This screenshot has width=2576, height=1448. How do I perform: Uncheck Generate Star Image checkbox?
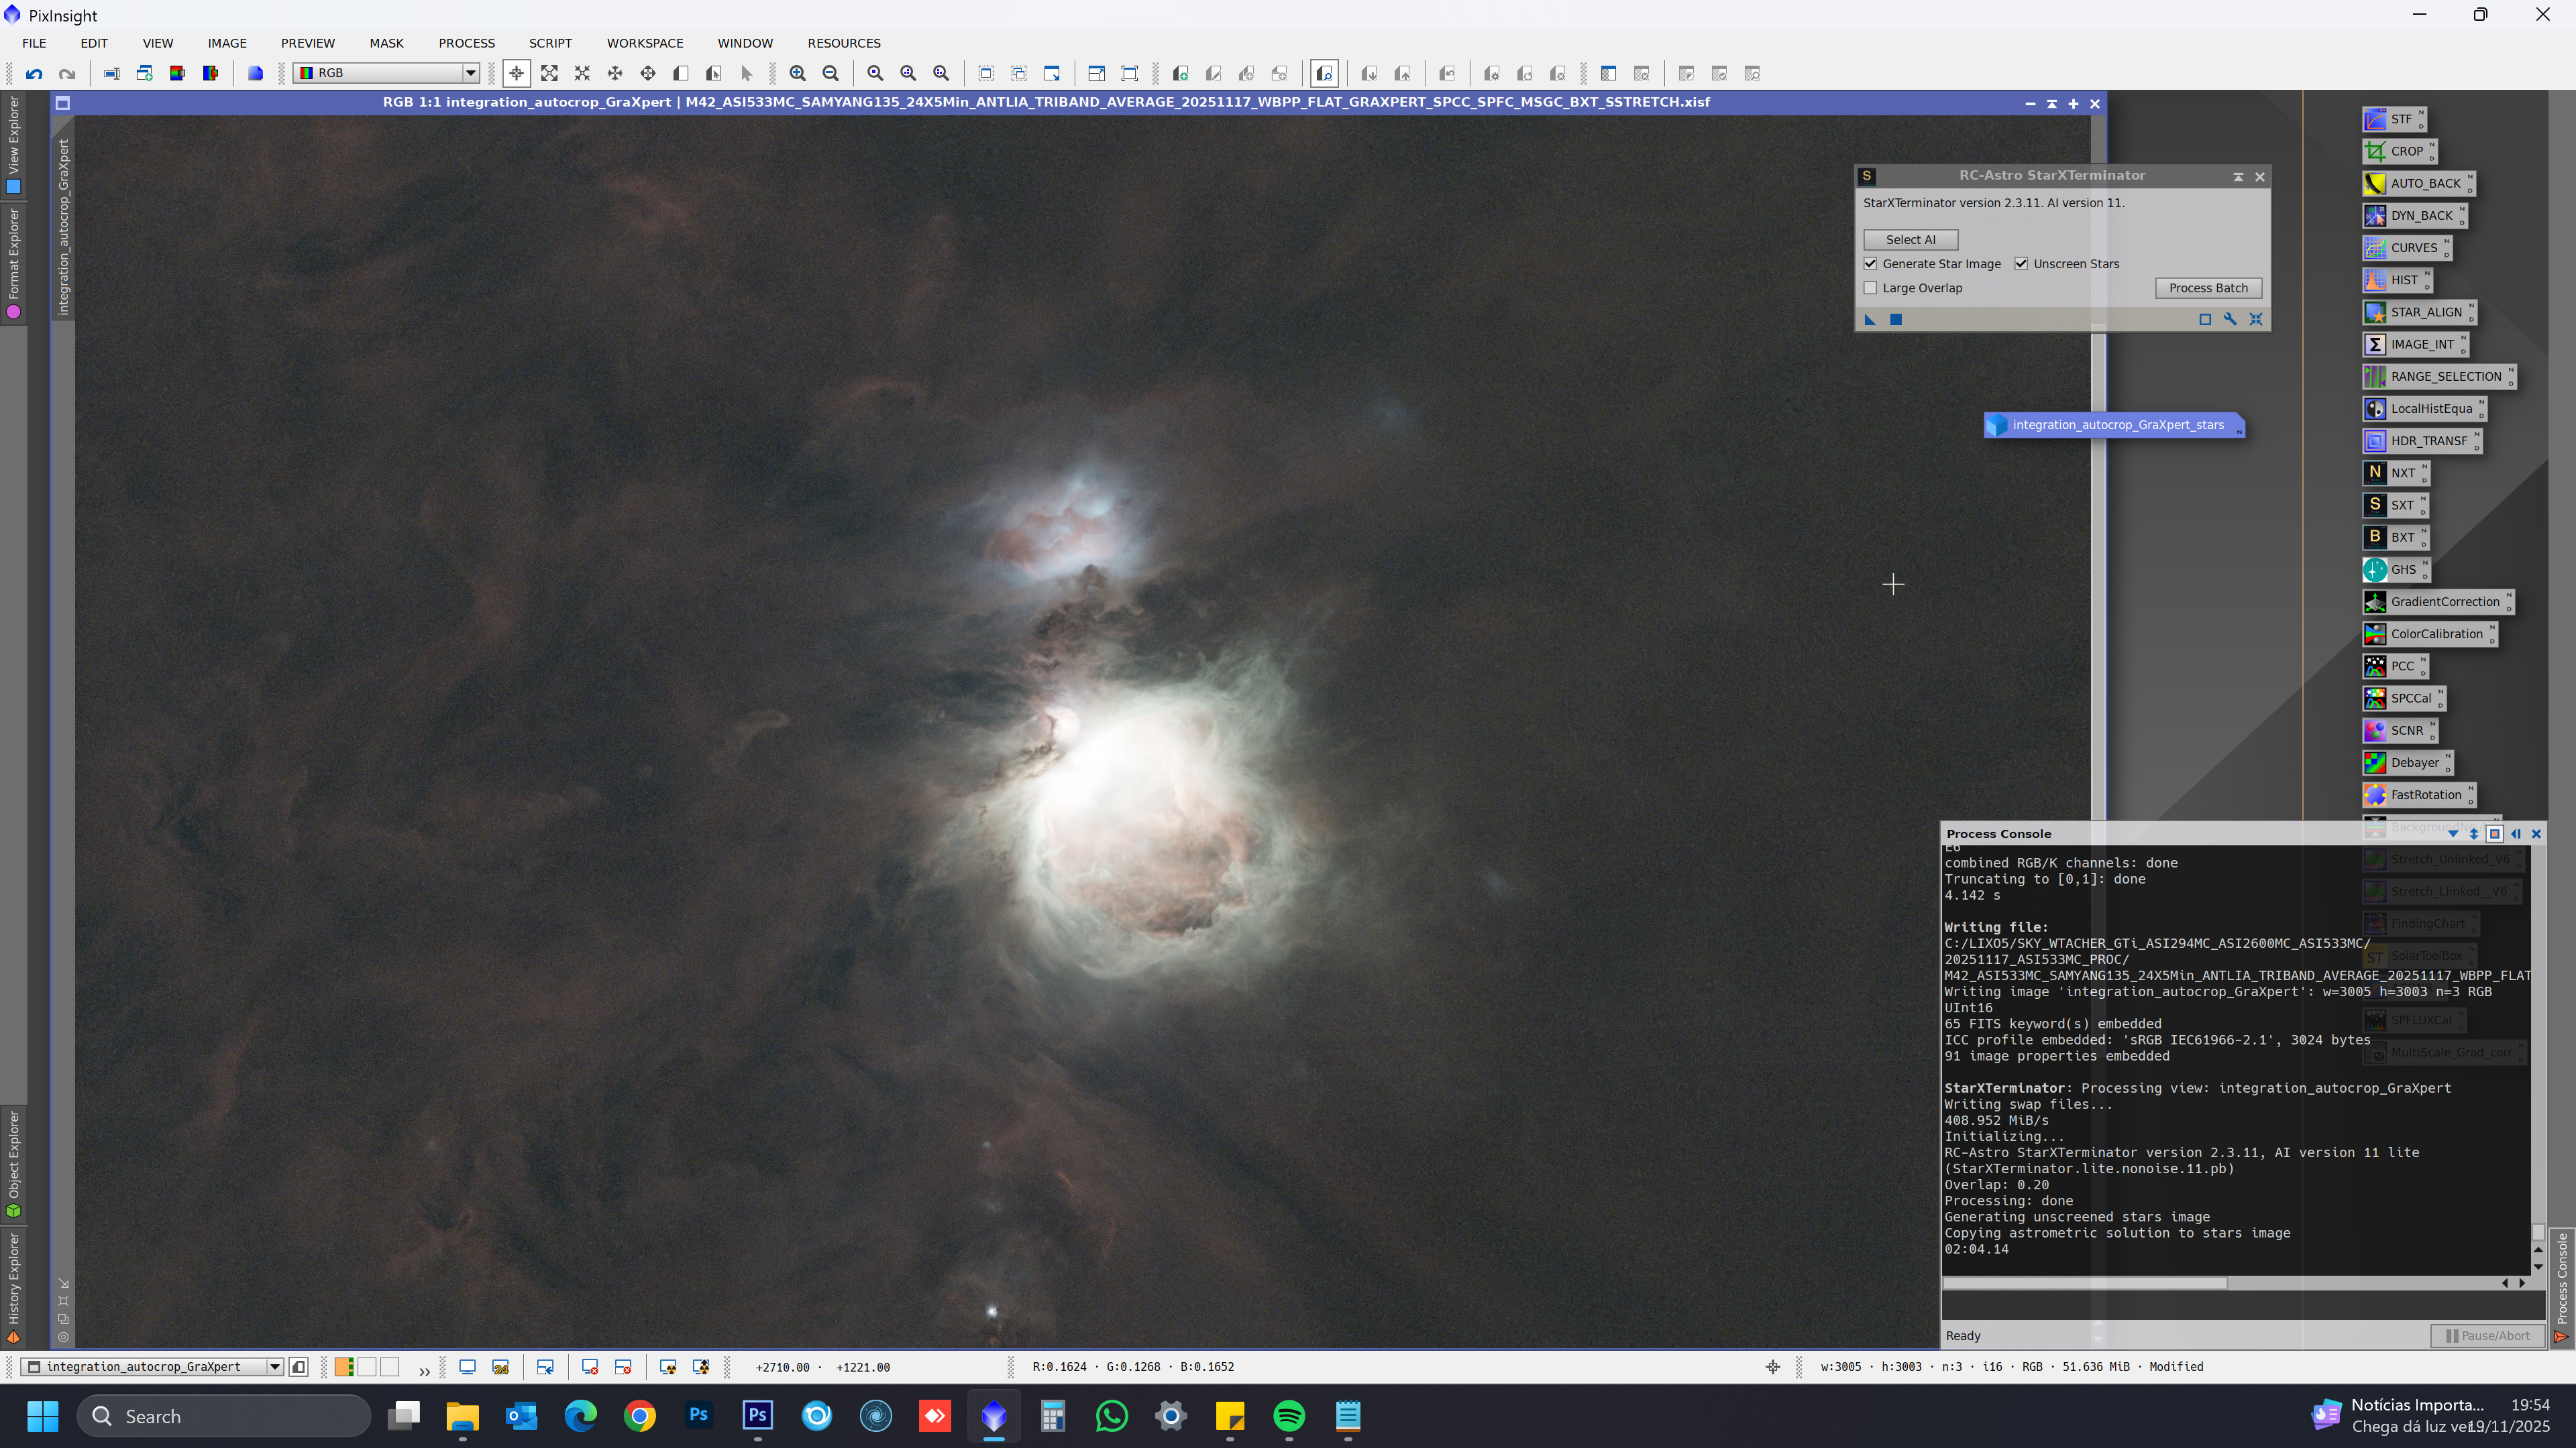pos(1870,264)
